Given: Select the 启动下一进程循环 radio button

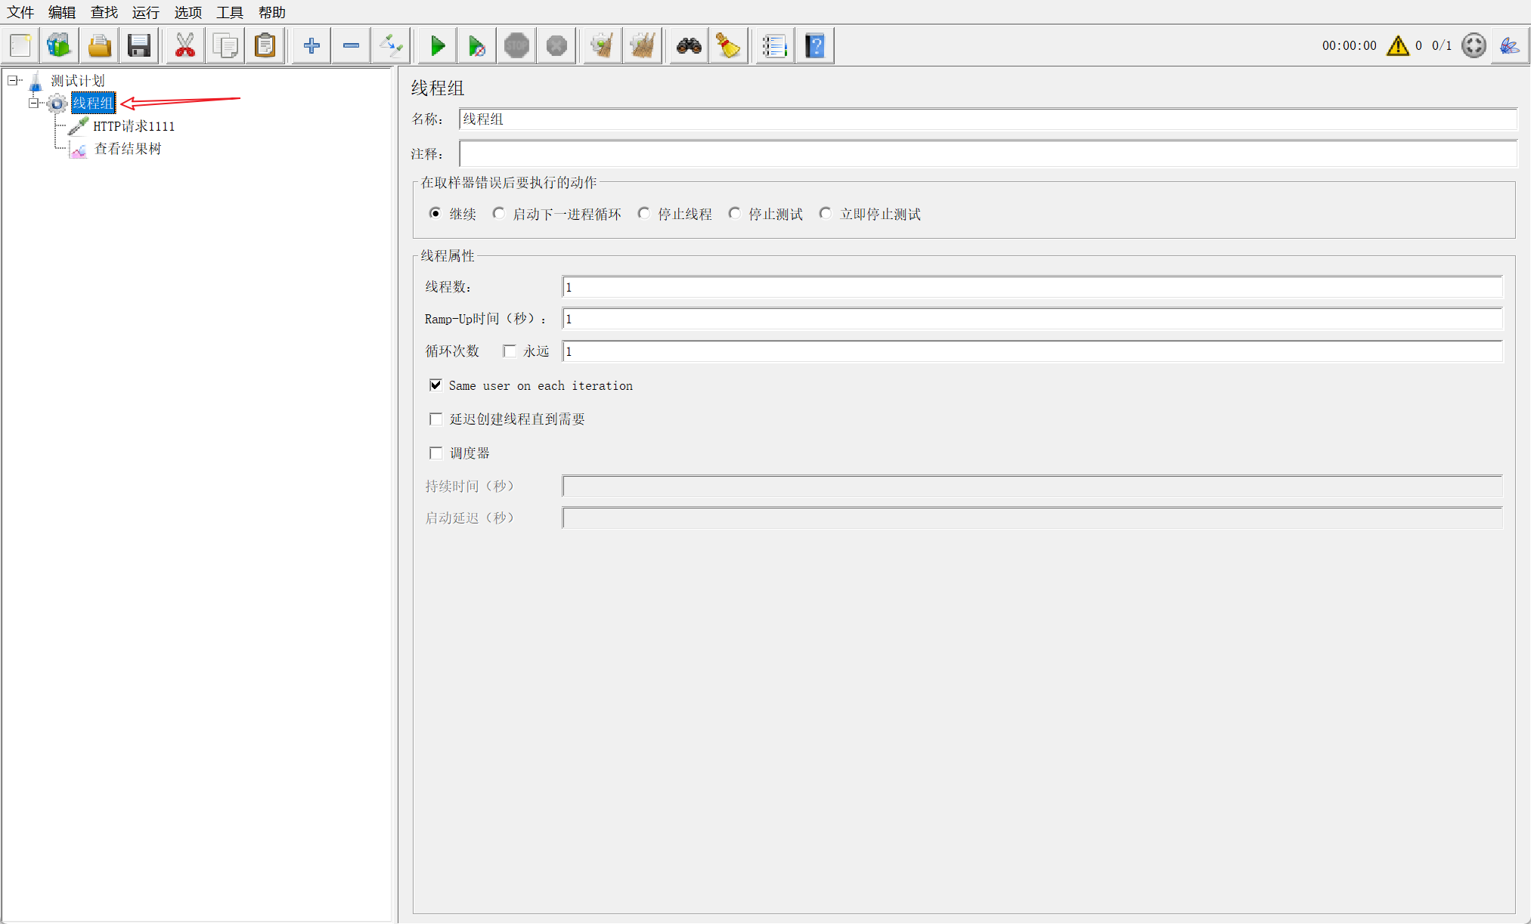Looking at the screenshot, I should click(x=498, y=214).
